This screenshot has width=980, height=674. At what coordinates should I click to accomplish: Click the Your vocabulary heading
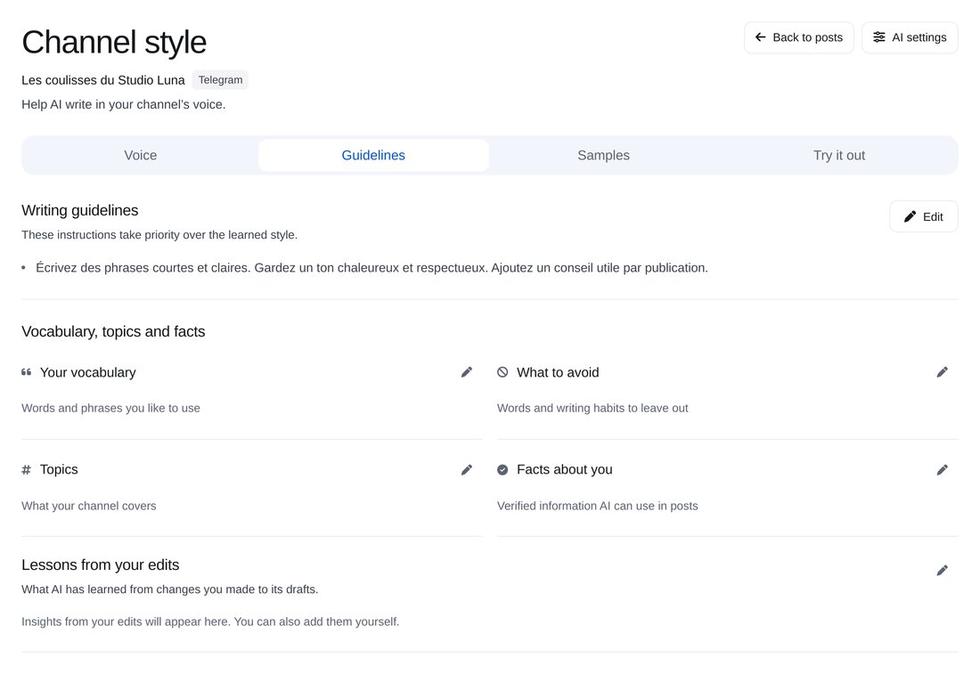(x=87, y=372)
